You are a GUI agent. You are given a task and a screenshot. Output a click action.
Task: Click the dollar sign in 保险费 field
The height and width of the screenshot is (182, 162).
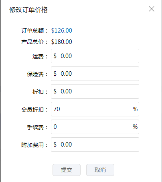click(55, 74)
